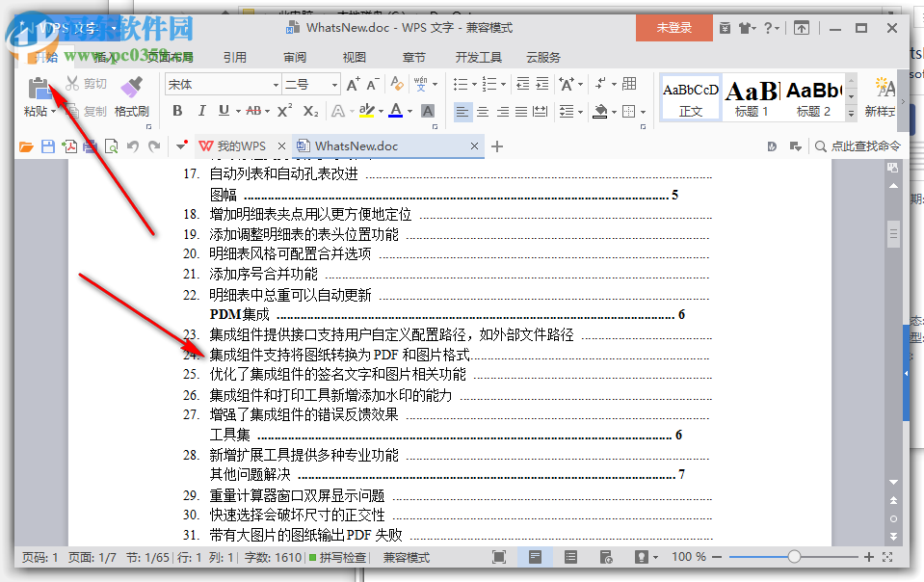Click the new document plus tab
Screen dimensions: 924x582
click(495, 146)
